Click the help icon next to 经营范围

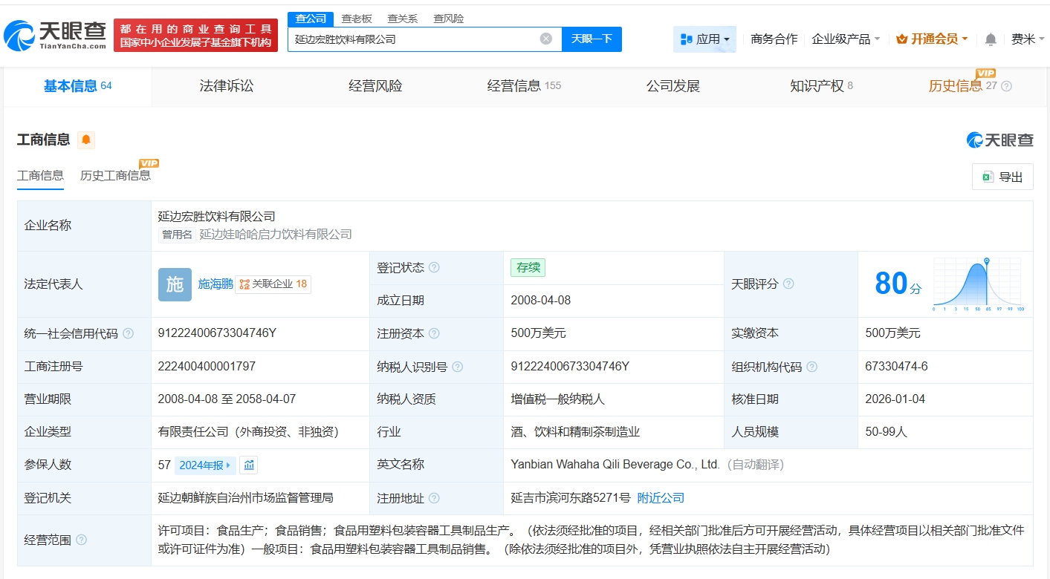coord(82,540)
